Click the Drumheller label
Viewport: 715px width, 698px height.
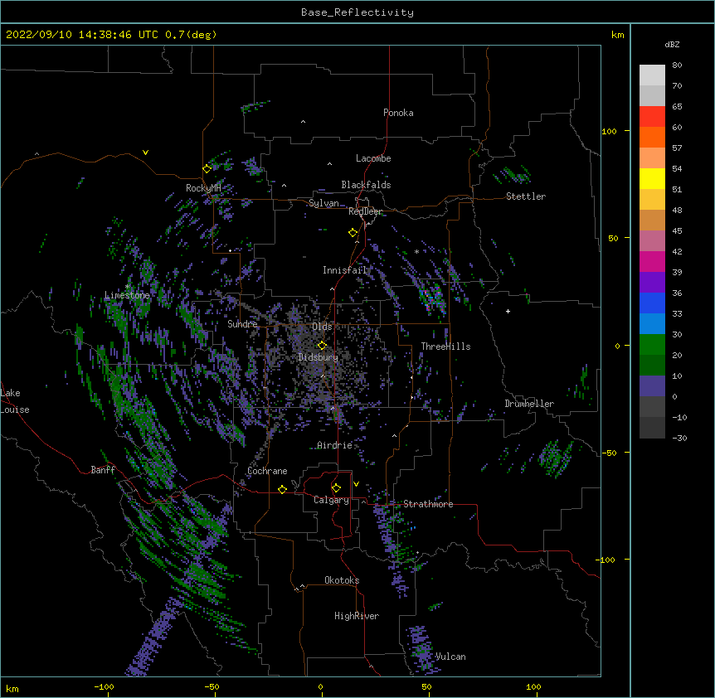pos(529,404)
